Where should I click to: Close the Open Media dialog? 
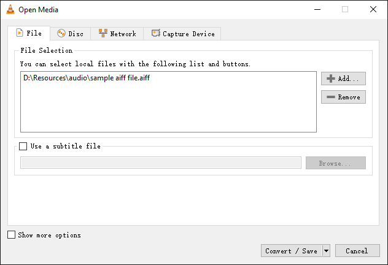[373, 9]
